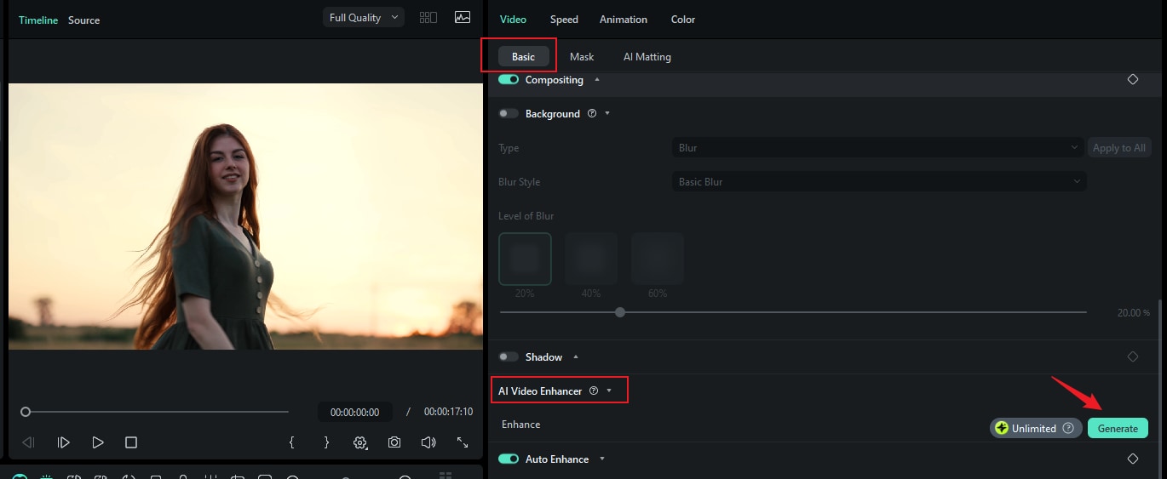Screen dimensions: 1167x479
Task: Open the Animation tab
Action: (624, 20)
